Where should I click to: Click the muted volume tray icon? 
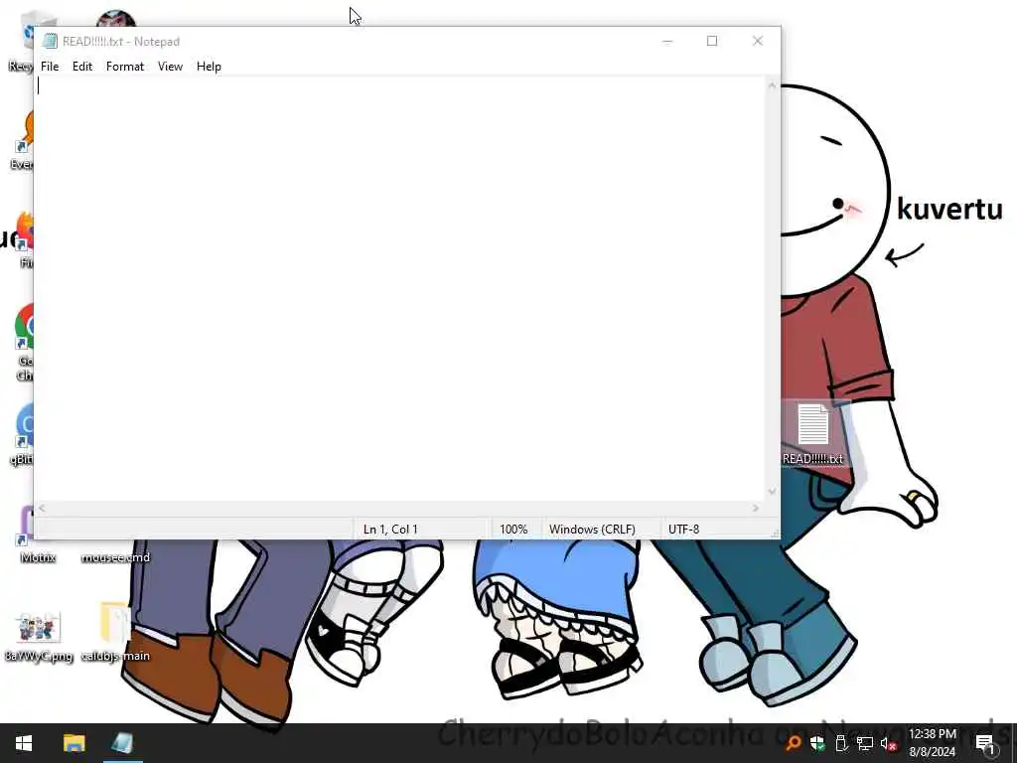pyautogui.click(x=889, y=743)
